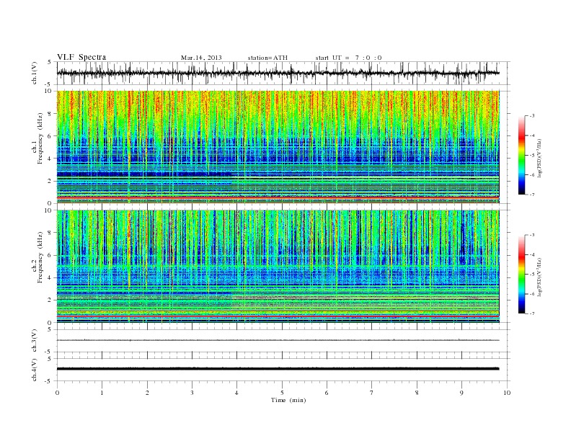Click the upper color scale bar beside ch.1
This screenshot has width=571, height=441.
point(522,155)
